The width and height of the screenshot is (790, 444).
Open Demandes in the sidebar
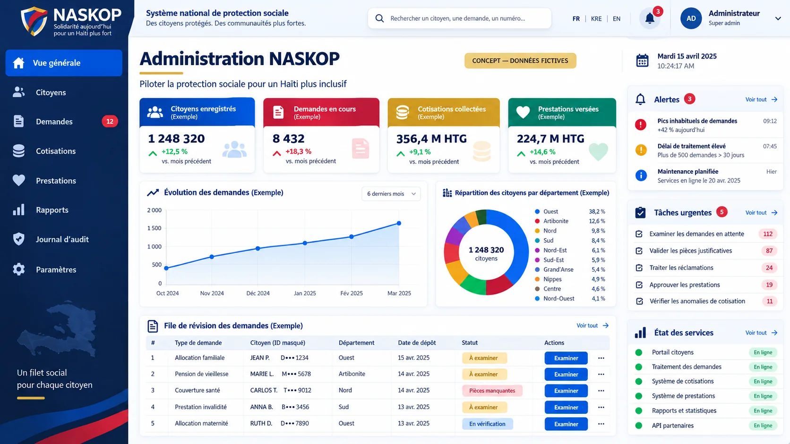pos(64,122)
